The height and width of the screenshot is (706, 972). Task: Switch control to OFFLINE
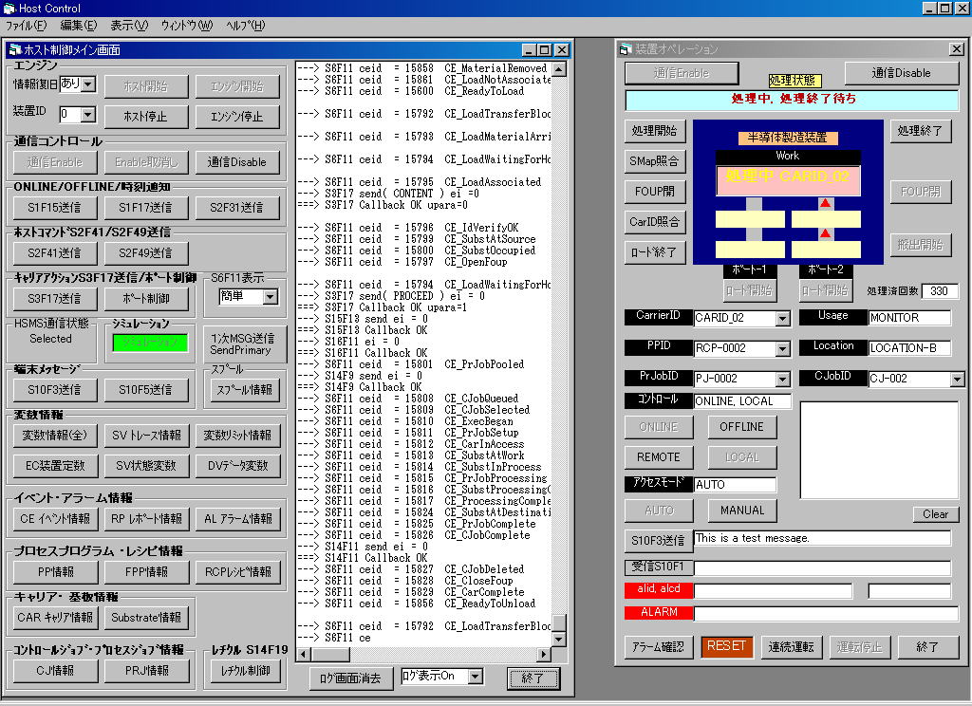[741, 427]
